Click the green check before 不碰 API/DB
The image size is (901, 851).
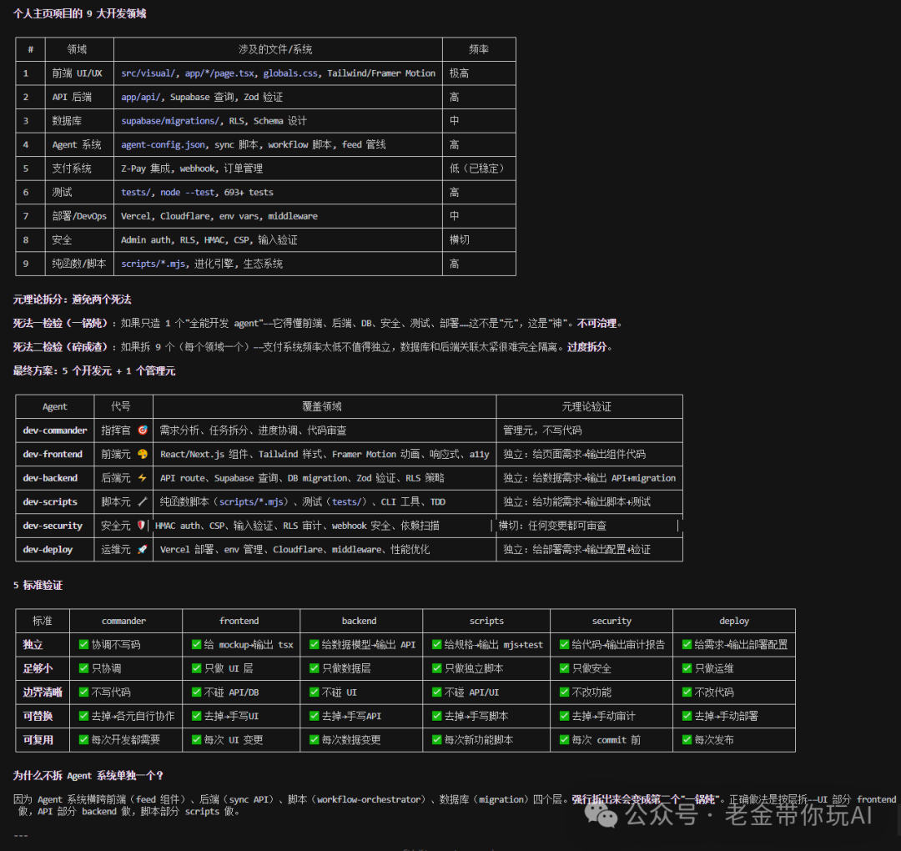197,692
